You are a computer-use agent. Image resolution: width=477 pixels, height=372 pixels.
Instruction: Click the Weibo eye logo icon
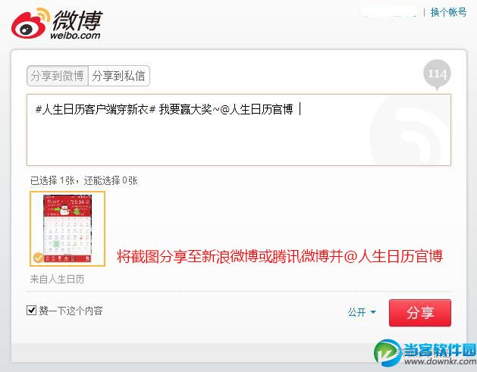30,23
